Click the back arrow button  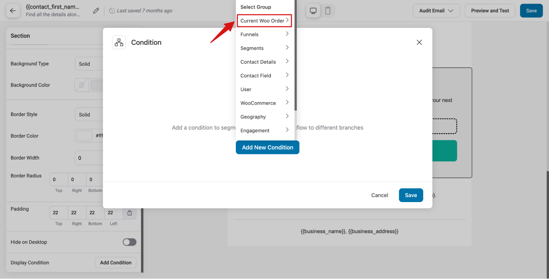[x=13, y=11]
